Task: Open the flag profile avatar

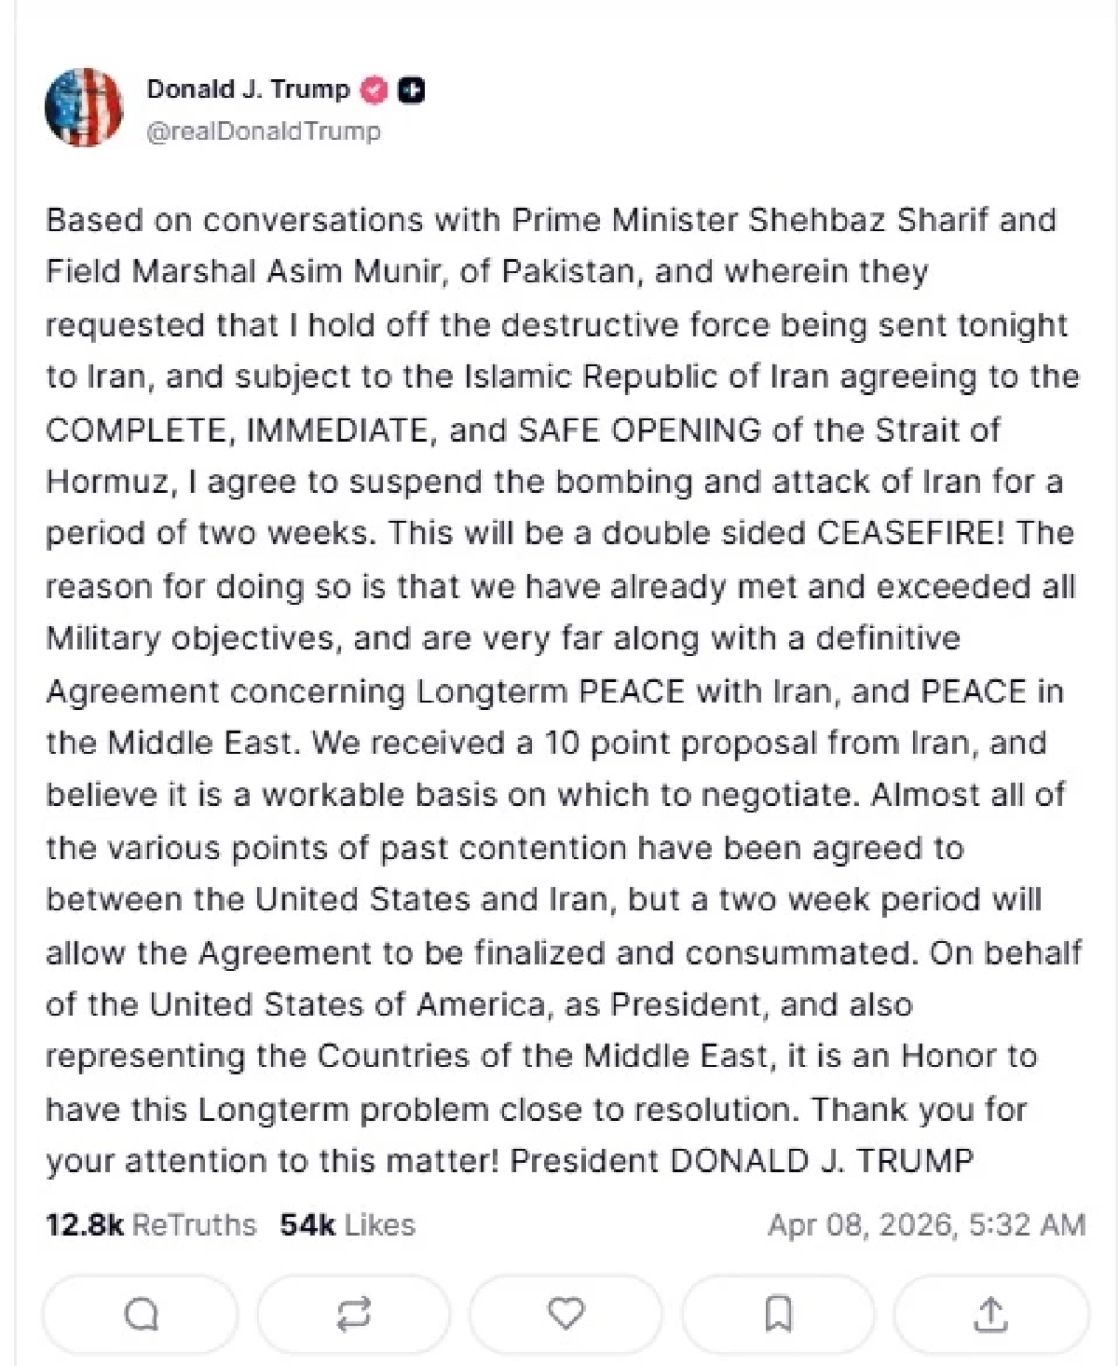Action: pos(84,107)
